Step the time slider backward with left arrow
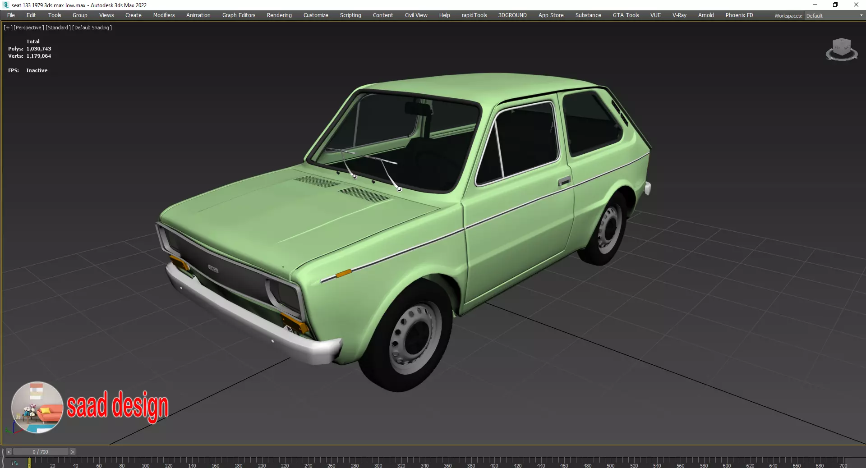 point(9,452)
